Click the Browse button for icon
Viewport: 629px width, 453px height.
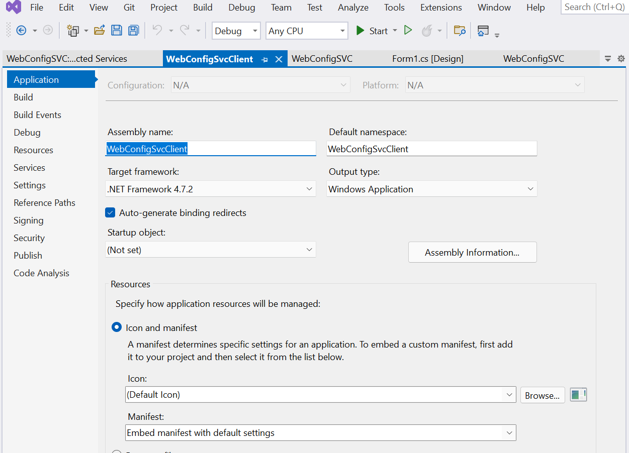pyautogui.click(x=543, y=395)
